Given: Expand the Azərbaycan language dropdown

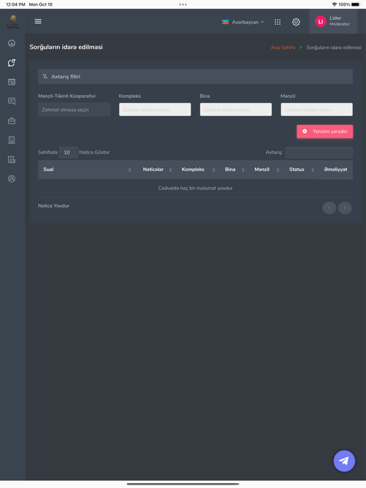Looking at the screenshot, I should coord(243,22).
